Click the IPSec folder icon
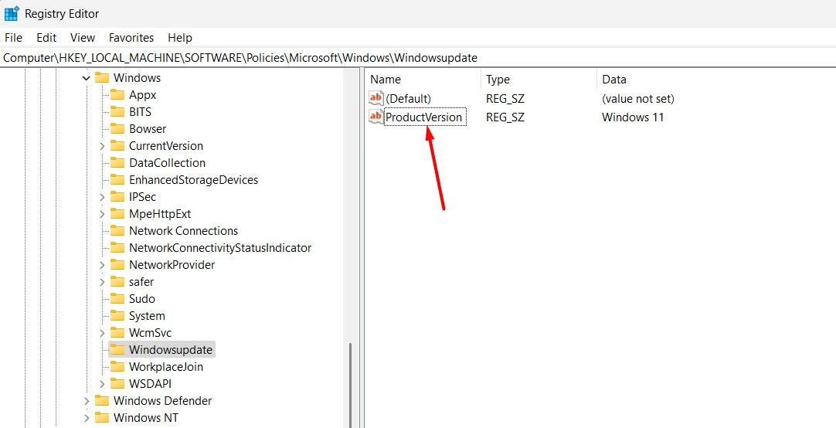This screenshot has width=836, height=428. 117,197
